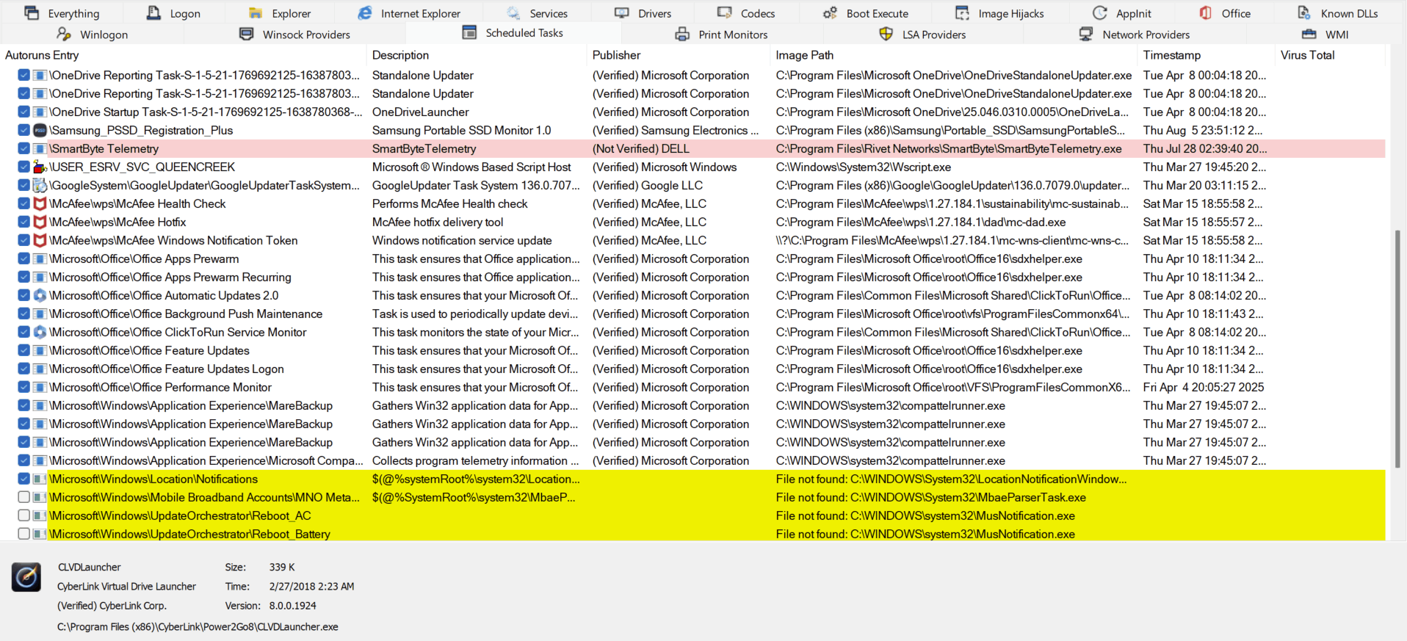1407x641 pixels.
Task: Uncheck OneDrive Startup Task entry checkbox
Action: (x=23, y=112)
